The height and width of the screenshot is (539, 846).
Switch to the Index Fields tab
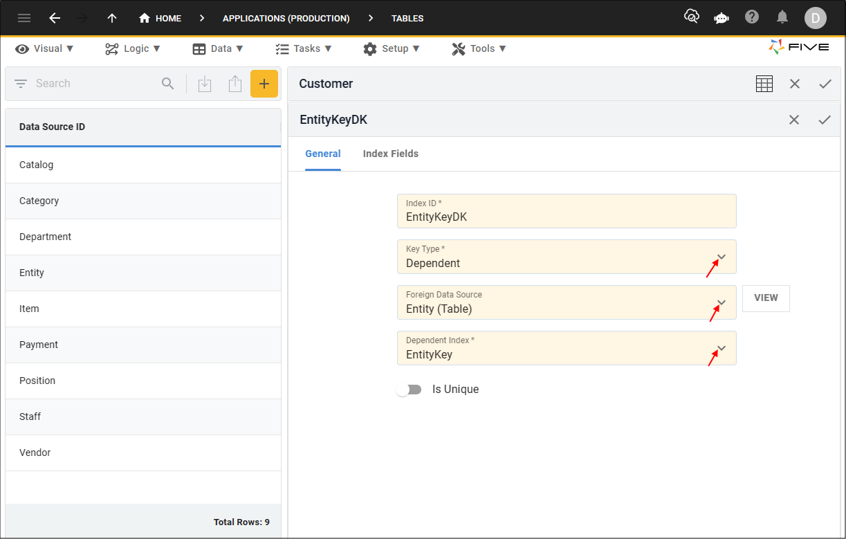point(391,154)
